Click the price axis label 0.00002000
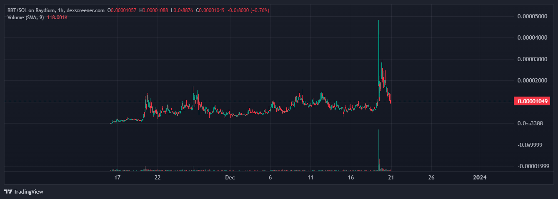Screen dimensions: 558x199 pos(532,80)
